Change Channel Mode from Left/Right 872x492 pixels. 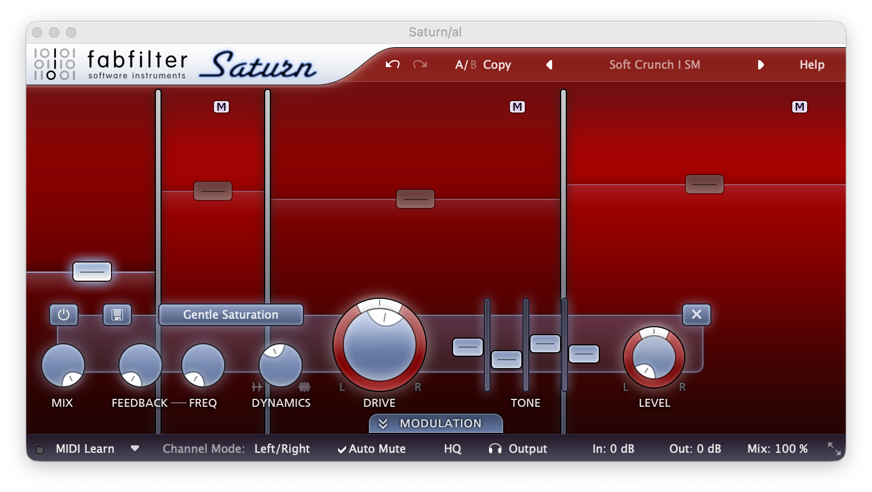click(x=282, y=449)
